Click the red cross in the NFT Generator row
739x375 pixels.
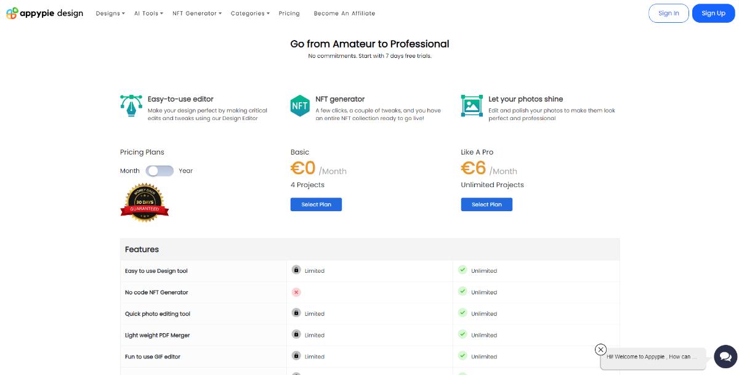click(296, 292)
